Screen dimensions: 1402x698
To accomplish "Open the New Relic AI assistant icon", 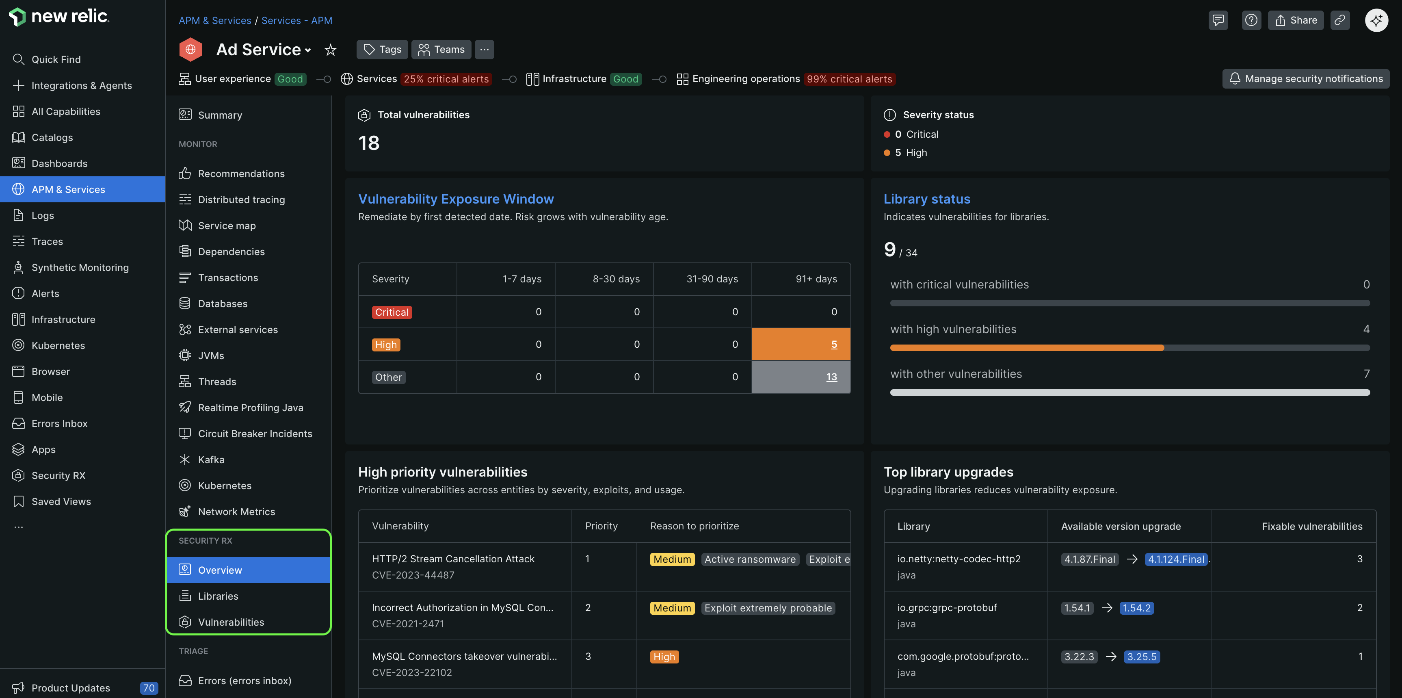I will (1376, 20).
